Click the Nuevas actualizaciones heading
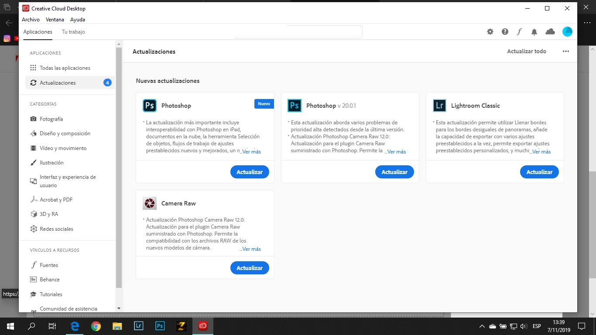 point(168,81)
